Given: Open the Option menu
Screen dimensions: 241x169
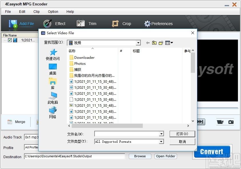Looking at the screenshot, I should click(53, 12).
